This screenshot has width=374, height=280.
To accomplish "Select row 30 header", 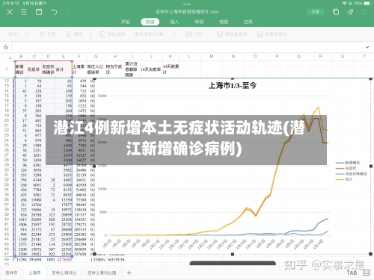I will 7,170.
